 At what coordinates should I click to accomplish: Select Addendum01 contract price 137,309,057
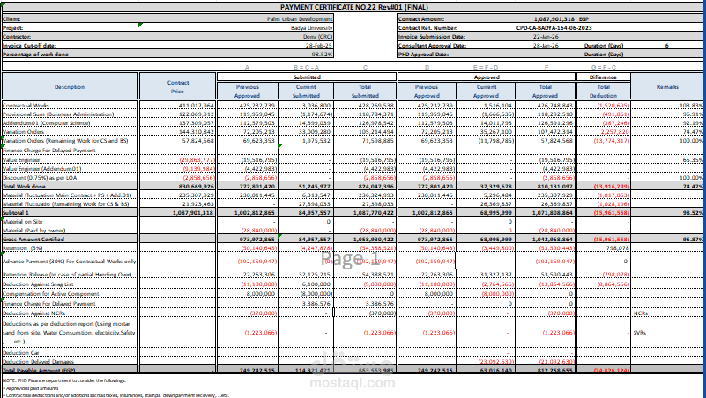click(196, 123)
